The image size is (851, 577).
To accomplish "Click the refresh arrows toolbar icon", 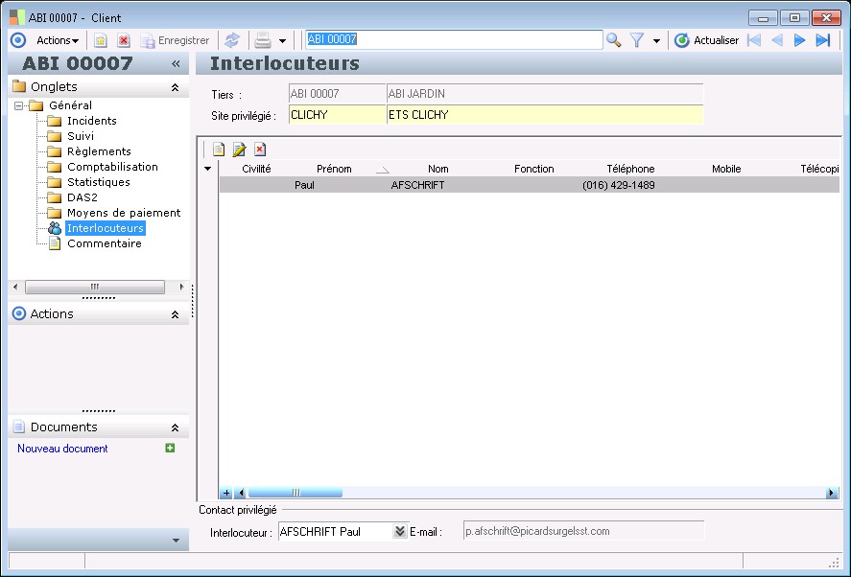I will [232, 40].
